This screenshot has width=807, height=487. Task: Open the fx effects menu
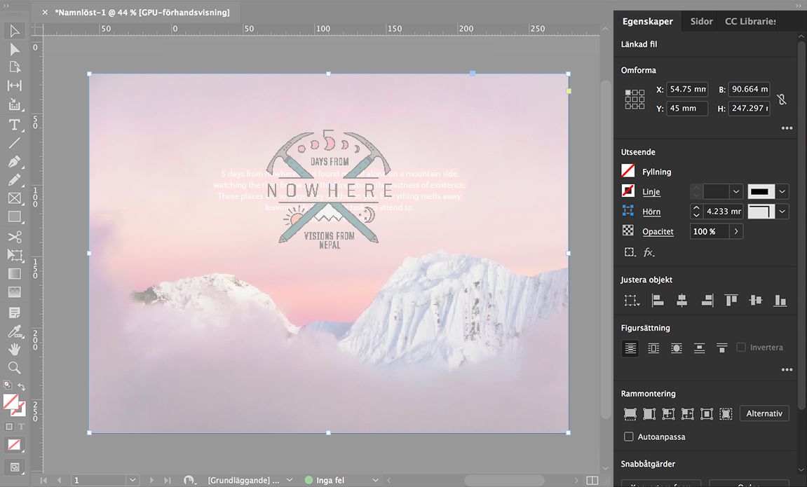point(649,252)
